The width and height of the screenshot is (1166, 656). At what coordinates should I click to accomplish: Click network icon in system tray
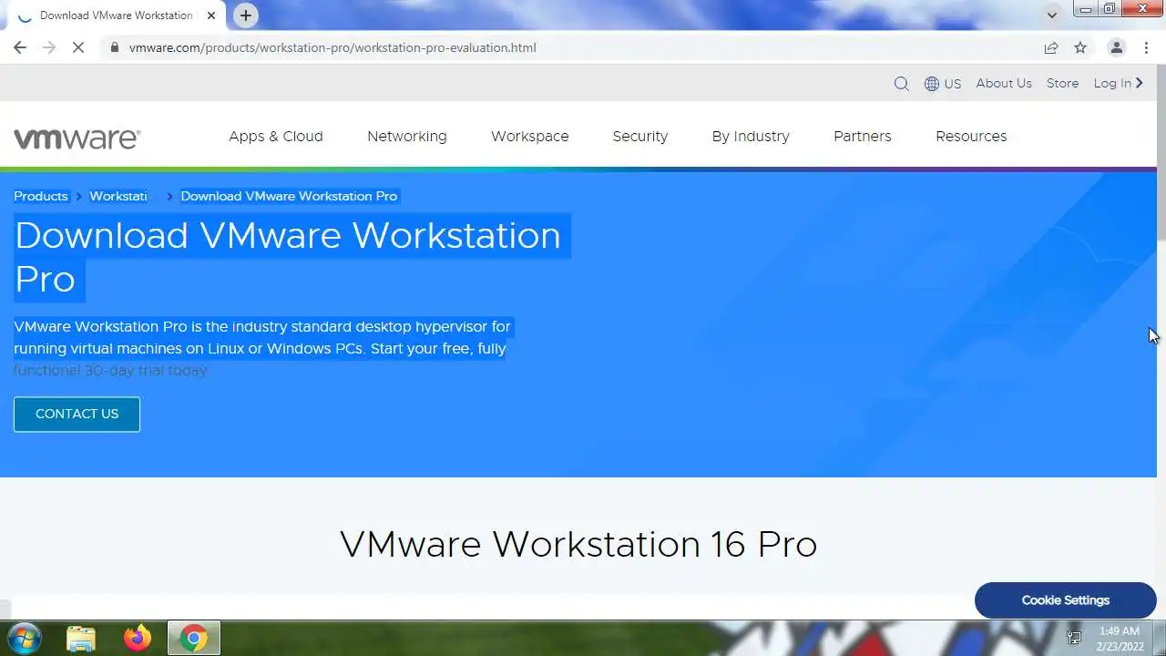(1075, 638)
